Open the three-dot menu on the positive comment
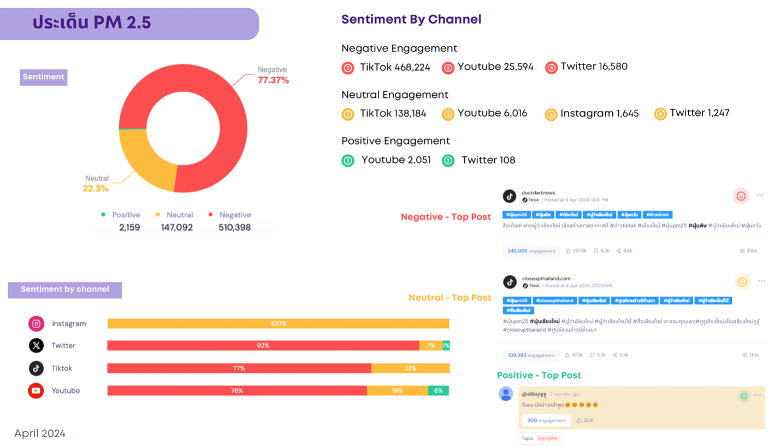 (758, 396)
